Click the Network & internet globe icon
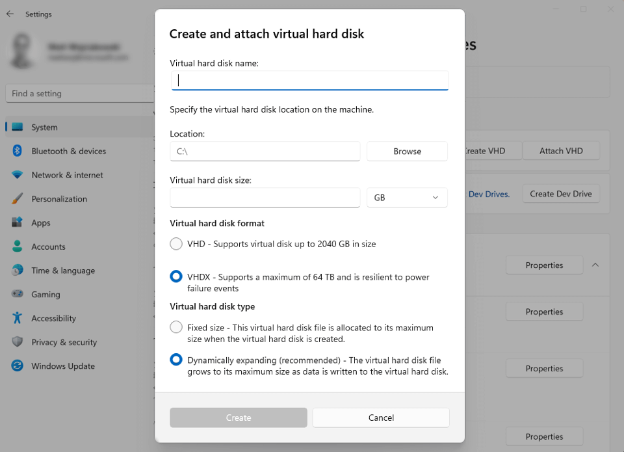Image resolution: width=624 pixels, height=452 pixels. 18,175
